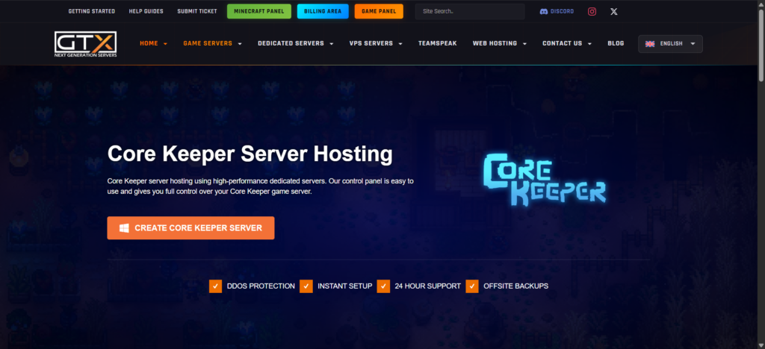Click the INSTANT SETUP label text
This screenshot has width=765, height=349.
tap(345, 286)
